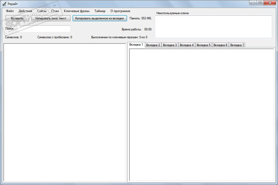Click the Время работы: label
278x185 pixels.
click(132, 29)
